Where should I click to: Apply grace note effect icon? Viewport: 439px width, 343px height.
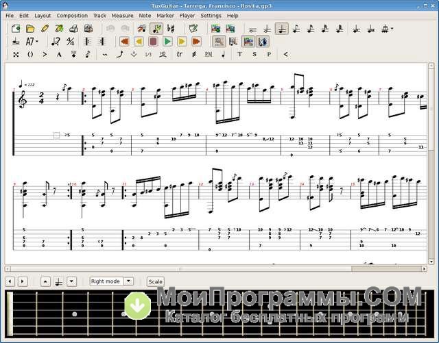88,55
